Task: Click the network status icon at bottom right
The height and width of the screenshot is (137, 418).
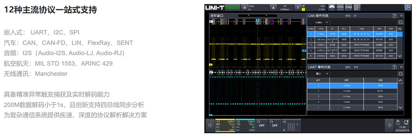Action: coord(406,122)
